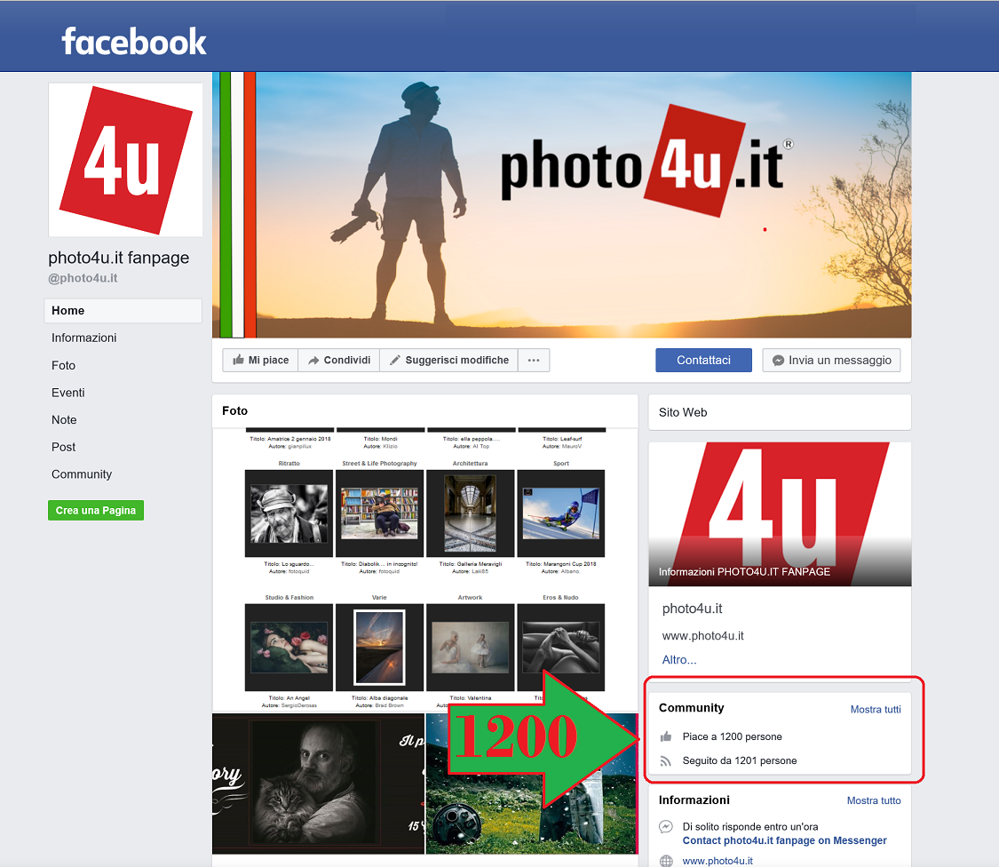Open the Varie Alba diagonale thumbnail
999x867 pixels.
coord(380,648)
